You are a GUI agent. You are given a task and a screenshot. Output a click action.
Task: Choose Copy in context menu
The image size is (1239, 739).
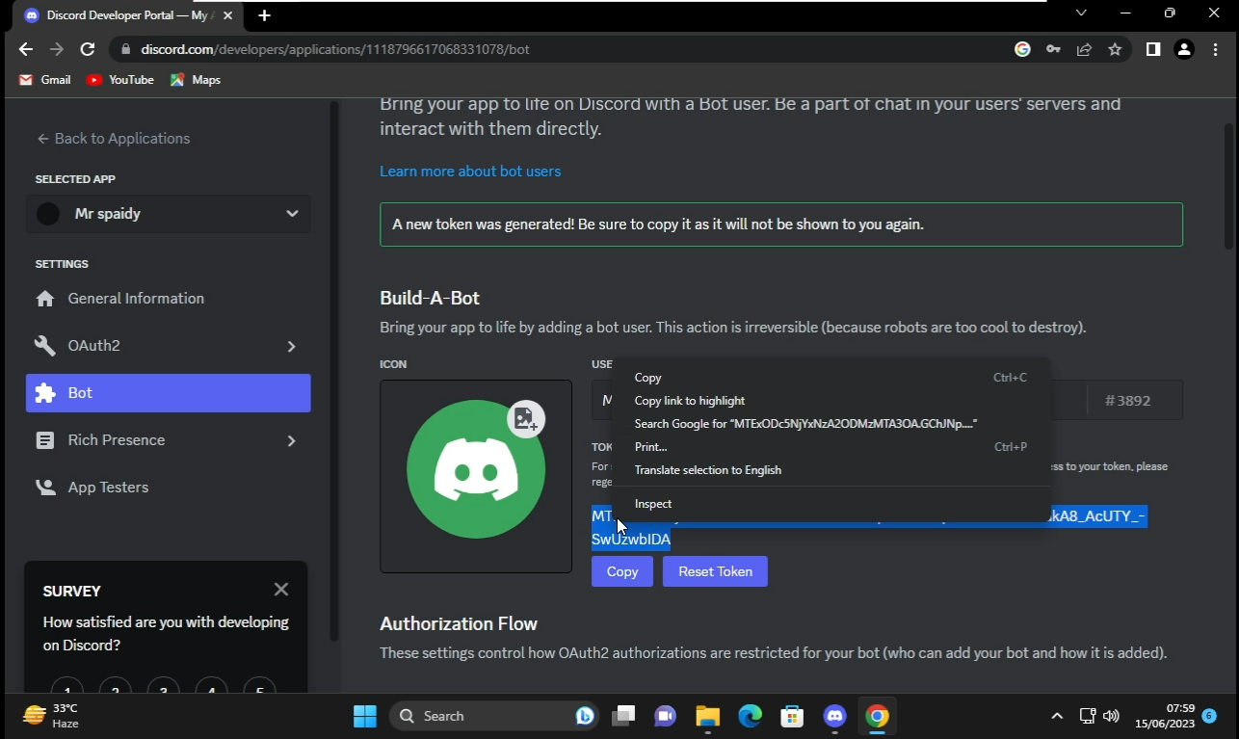point(830,378)
